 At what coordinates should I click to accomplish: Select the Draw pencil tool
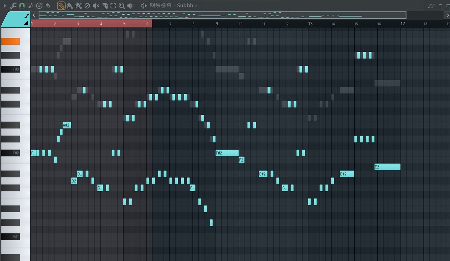[x=61, y=6]
